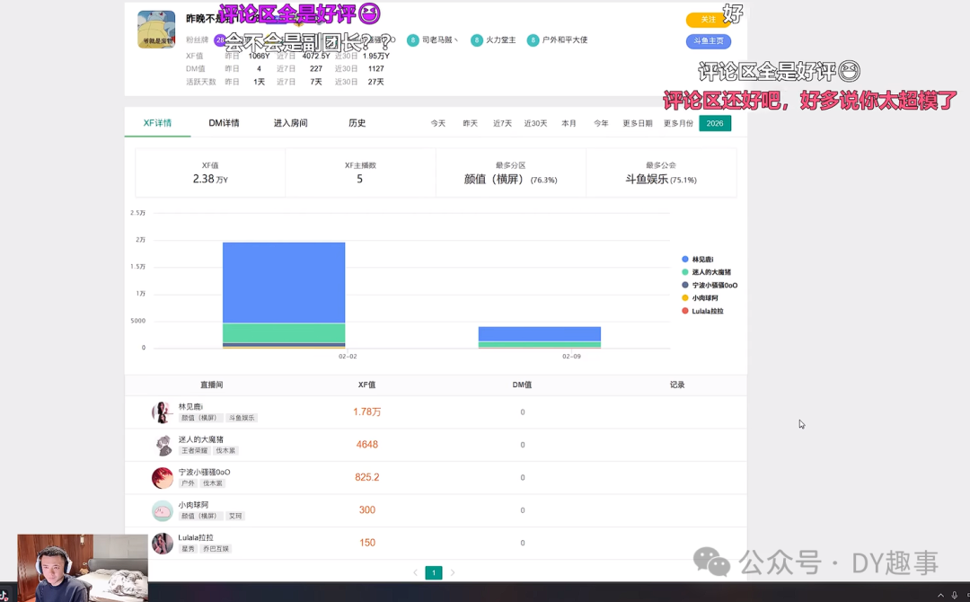Toggle the 小肉球阿 yellow legend marker
Image resolution: width=970 pixels, height=602 pixels.
tap(684, 298)
